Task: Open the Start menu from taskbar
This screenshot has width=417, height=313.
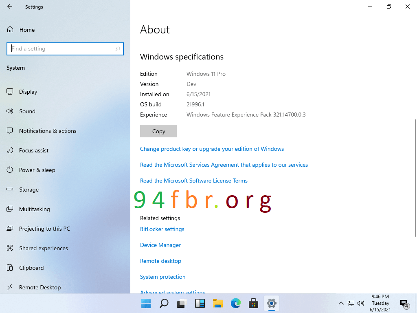Action: pos(146,303)
